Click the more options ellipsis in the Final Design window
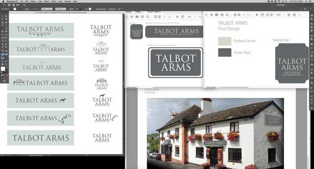Image resolution: width=314 pixels, height=169 pixels. click(x=299, y=15)
